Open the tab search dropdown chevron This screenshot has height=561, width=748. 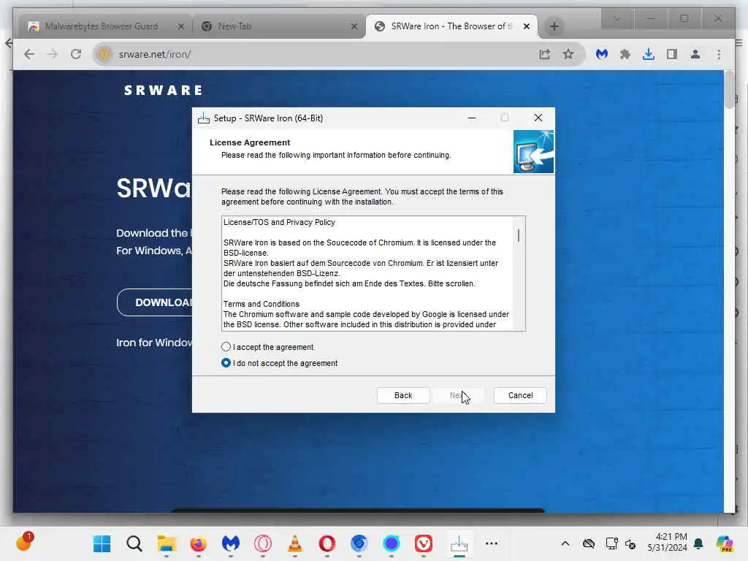pyautogui.click(x=617, y=18)
